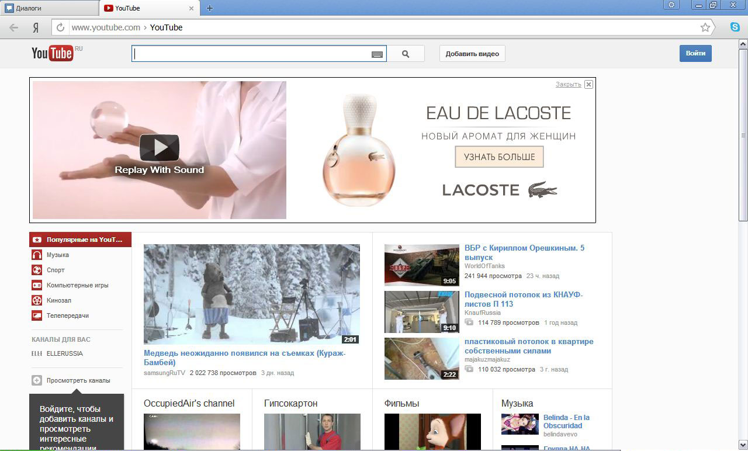This screenshot has width=748, height=451.
Task: Click playlist icon beside 114 789 просмотров
Action: click(469, 322)
